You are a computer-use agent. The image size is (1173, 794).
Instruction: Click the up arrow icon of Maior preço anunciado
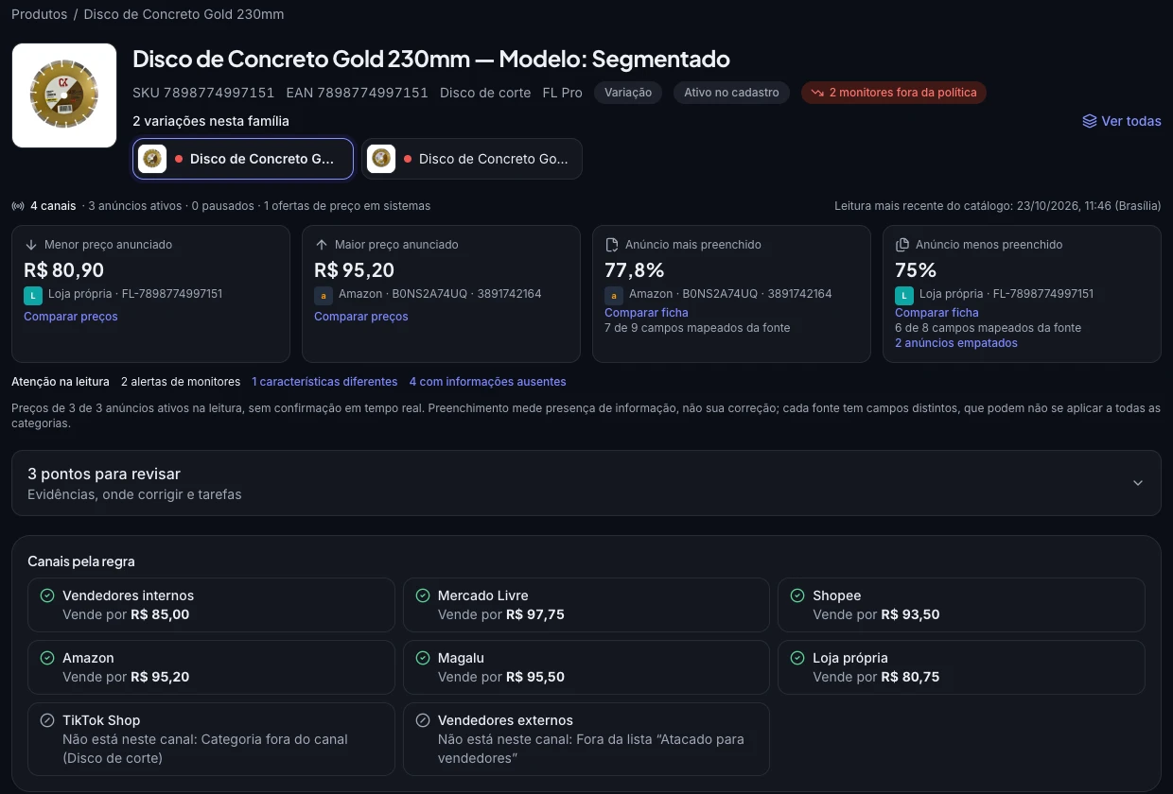322,245
